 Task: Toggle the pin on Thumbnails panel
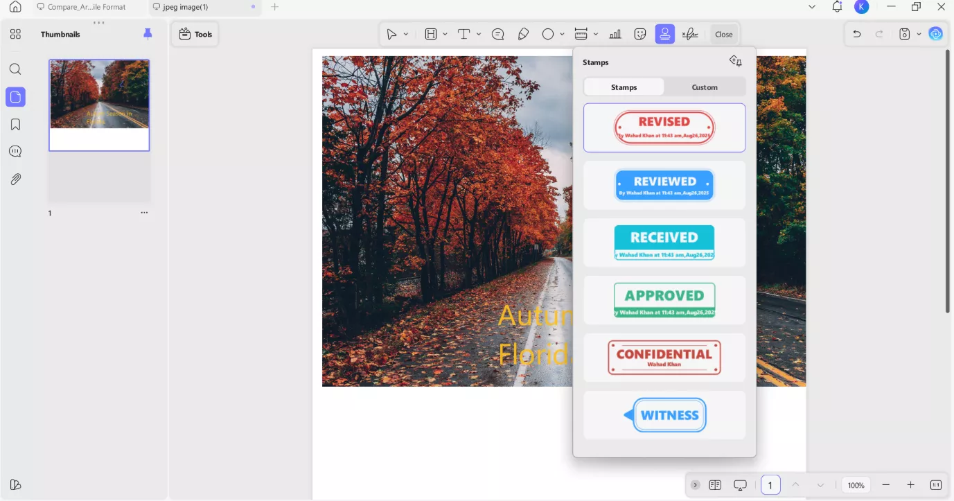tap(148, 34)
